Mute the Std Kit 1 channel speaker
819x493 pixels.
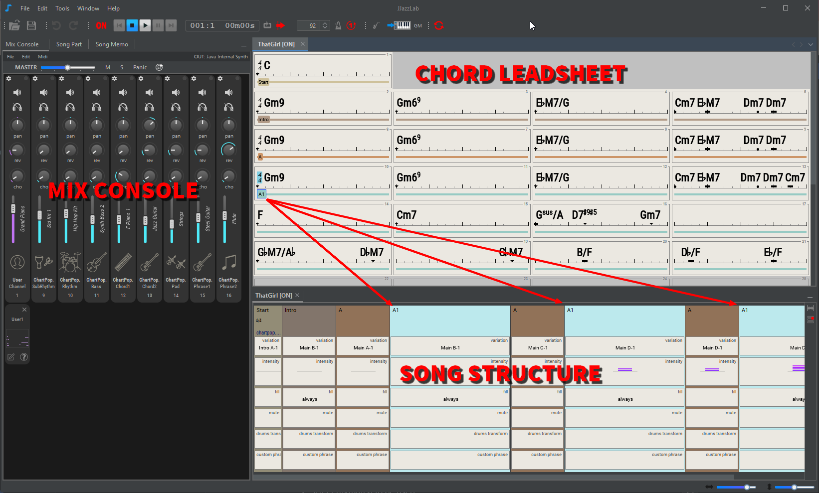tap(44, 92)
